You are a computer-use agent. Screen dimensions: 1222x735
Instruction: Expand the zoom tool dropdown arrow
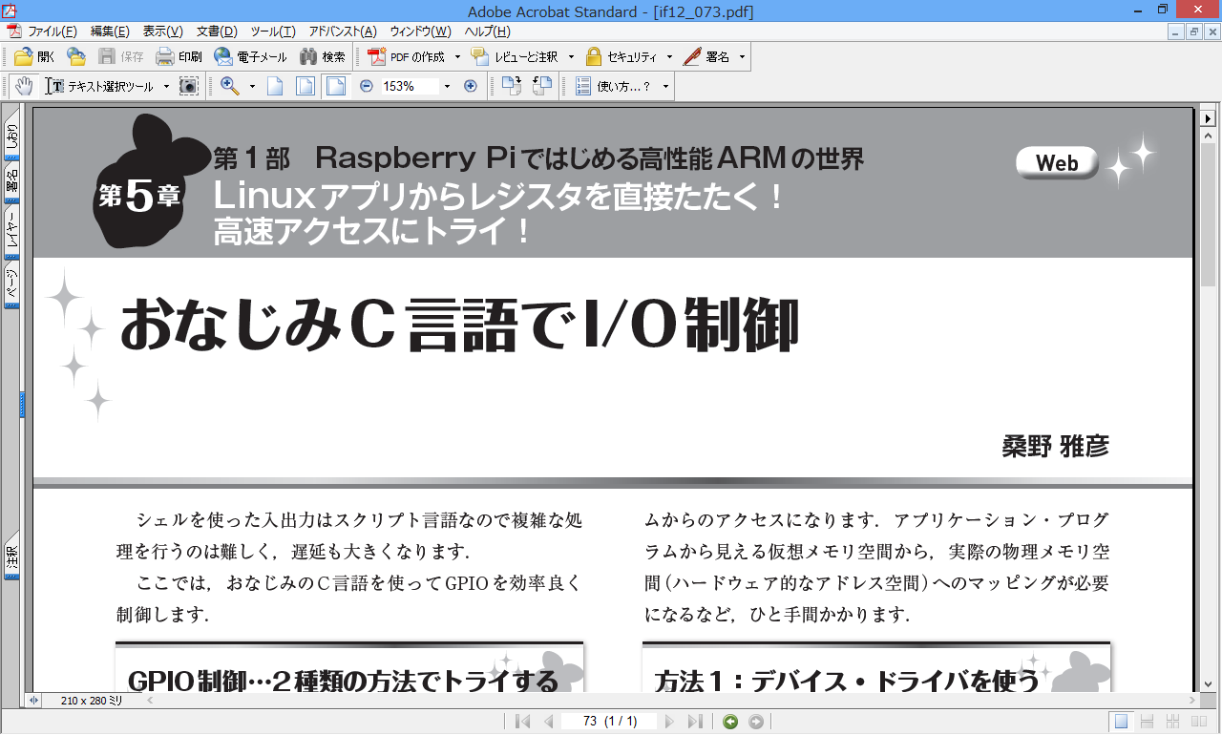pos(252,86)
